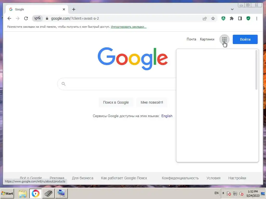
Task: Click the muted volume tray icon
Action: (241, 193)
